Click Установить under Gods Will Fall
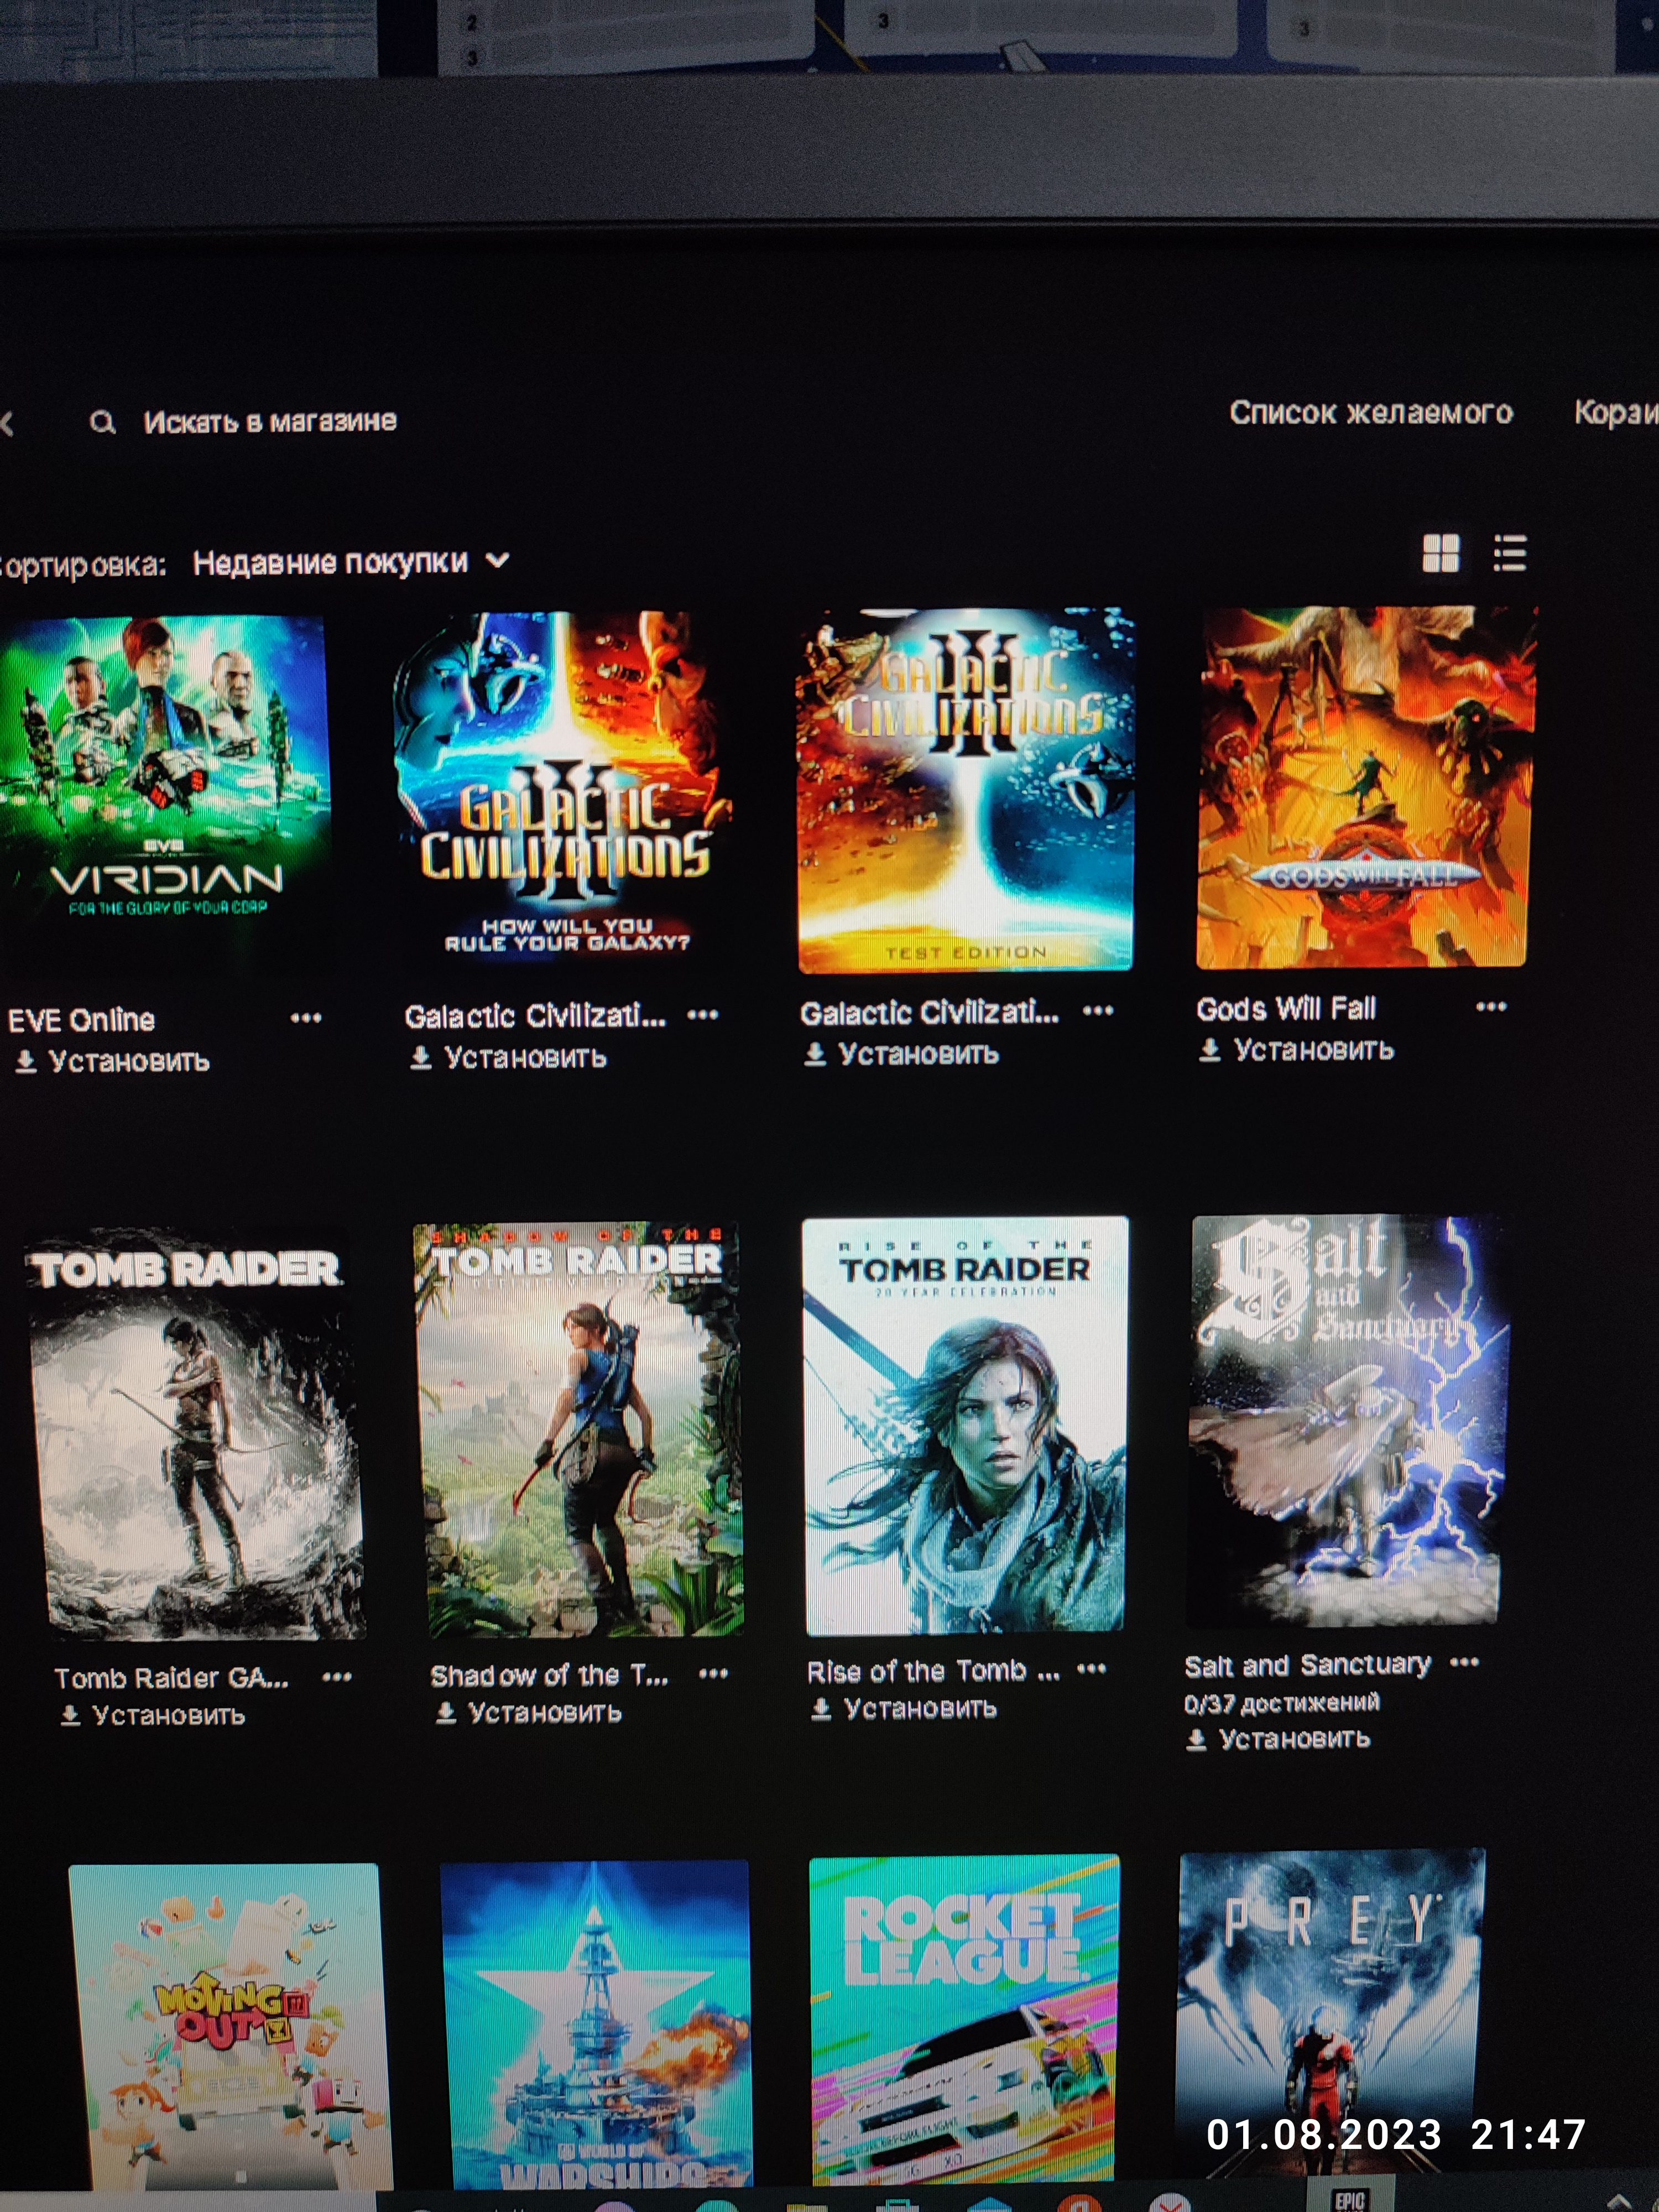The width and height of the screenshot is (1659, 2212). click(x=1296, y=1049)
